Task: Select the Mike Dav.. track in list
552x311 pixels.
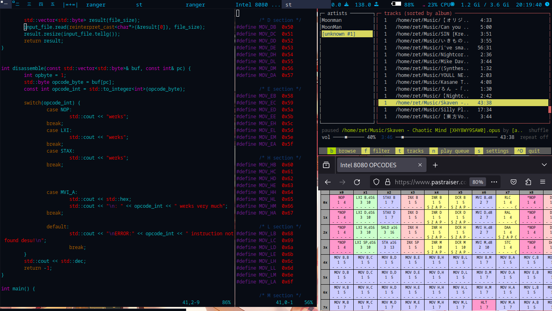Action: 463,62
